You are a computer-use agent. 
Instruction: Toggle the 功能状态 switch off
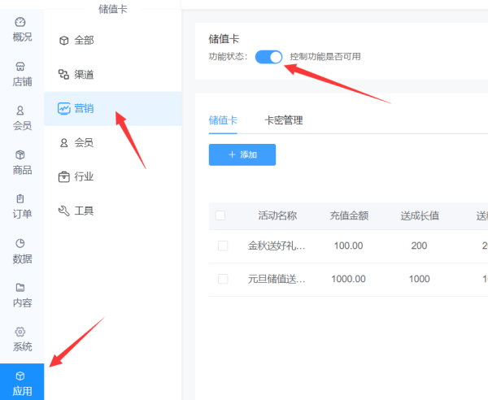(x=268, y=57)
